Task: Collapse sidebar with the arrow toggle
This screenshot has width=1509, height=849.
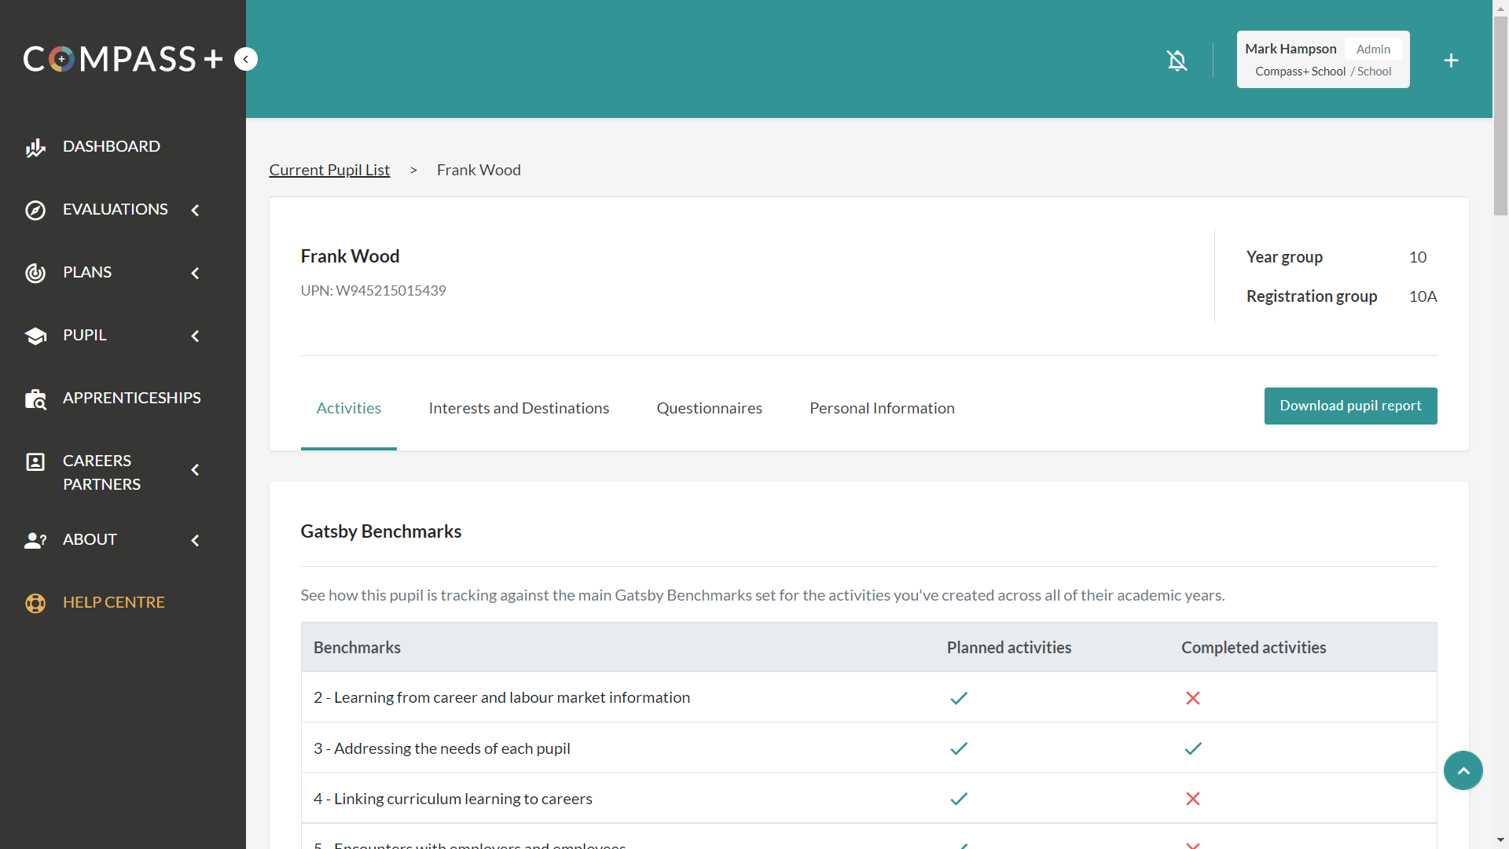Action: pyautogui.click(x=246, y=59)
